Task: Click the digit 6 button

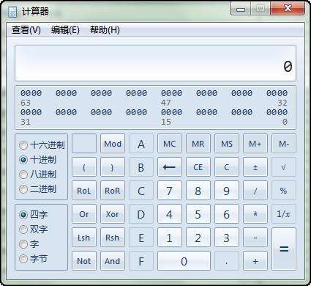Action: [227, 214]
